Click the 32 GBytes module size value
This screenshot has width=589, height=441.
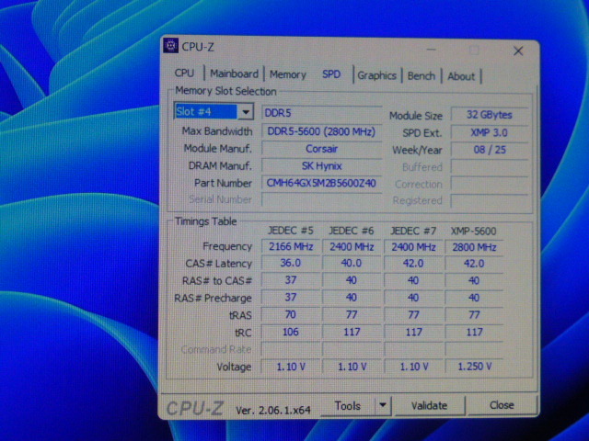pyautogui.click(x=489, y=115)
